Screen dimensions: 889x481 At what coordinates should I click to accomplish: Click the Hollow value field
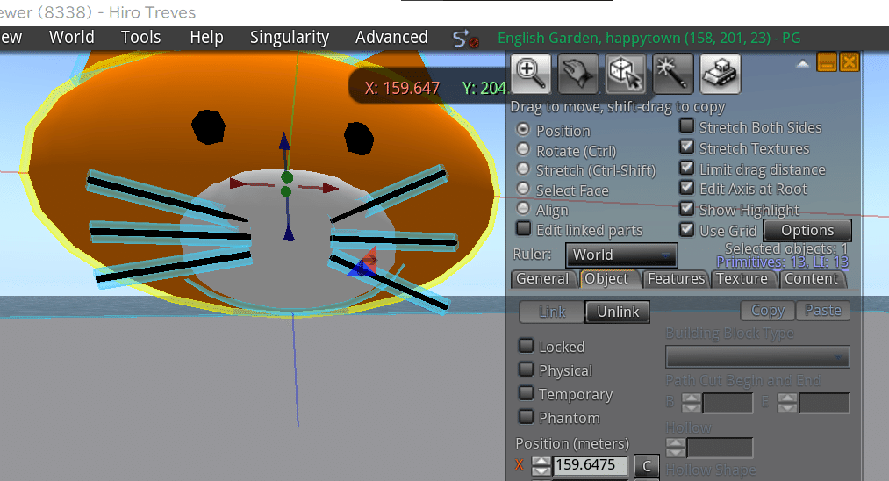pos(720,449)
